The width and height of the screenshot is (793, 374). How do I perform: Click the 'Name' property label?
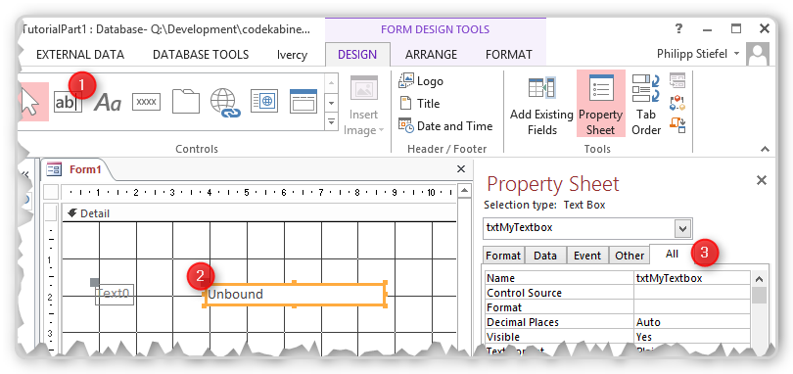[500, 278]
